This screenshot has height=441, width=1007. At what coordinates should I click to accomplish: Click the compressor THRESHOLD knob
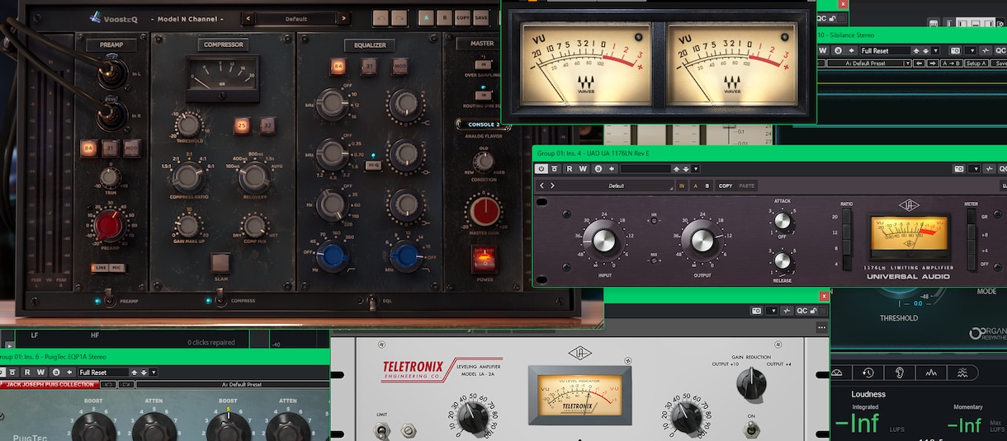pyautogui.click(x=188, y=124)
